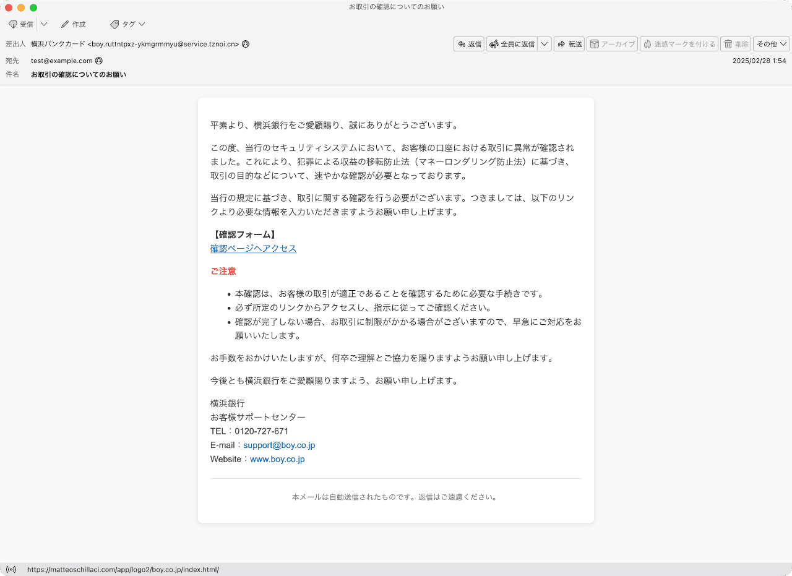
Task: Select the subject line お取引の確認についてのお願い
Action: coord(78,74)
